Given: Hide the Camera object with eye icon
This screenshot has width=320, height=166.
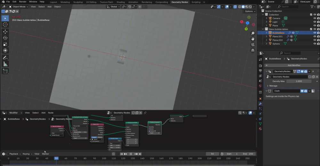Looking at the screenshot, I should (315, 18).
